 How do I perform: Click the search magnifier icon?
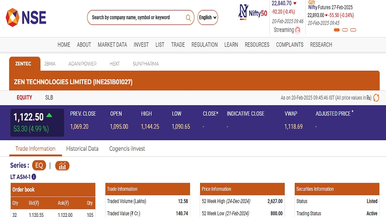pos(188,18)
